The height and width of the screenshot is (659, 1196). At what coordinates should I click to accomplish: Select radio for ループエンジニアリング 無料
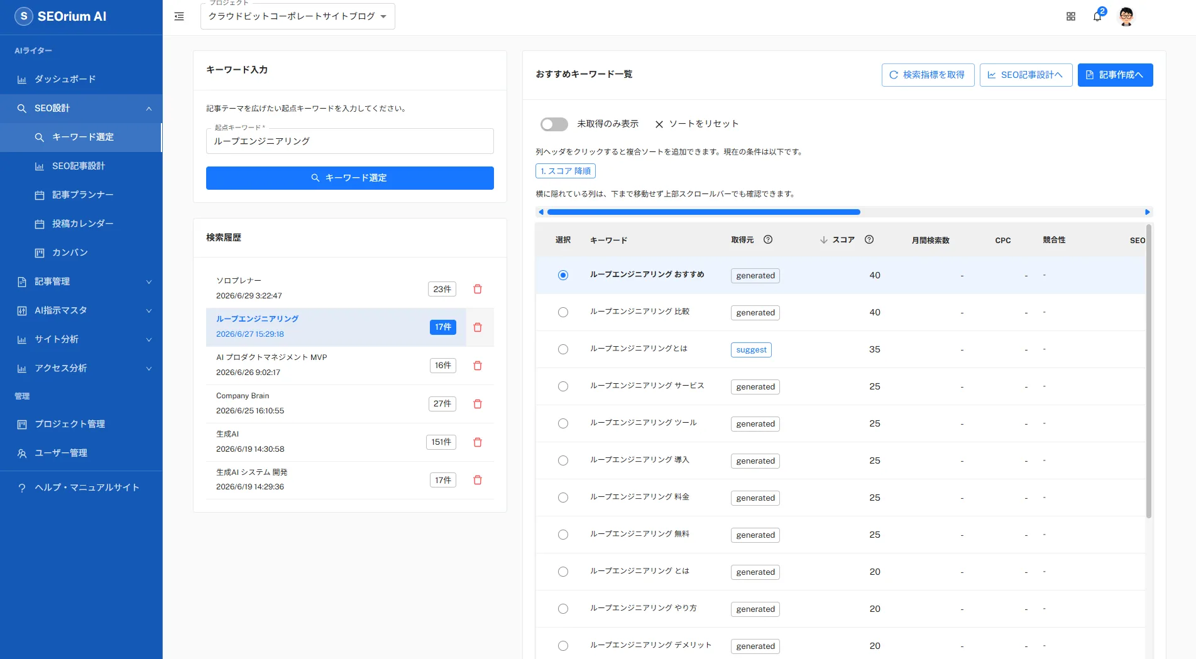(563, 535)
